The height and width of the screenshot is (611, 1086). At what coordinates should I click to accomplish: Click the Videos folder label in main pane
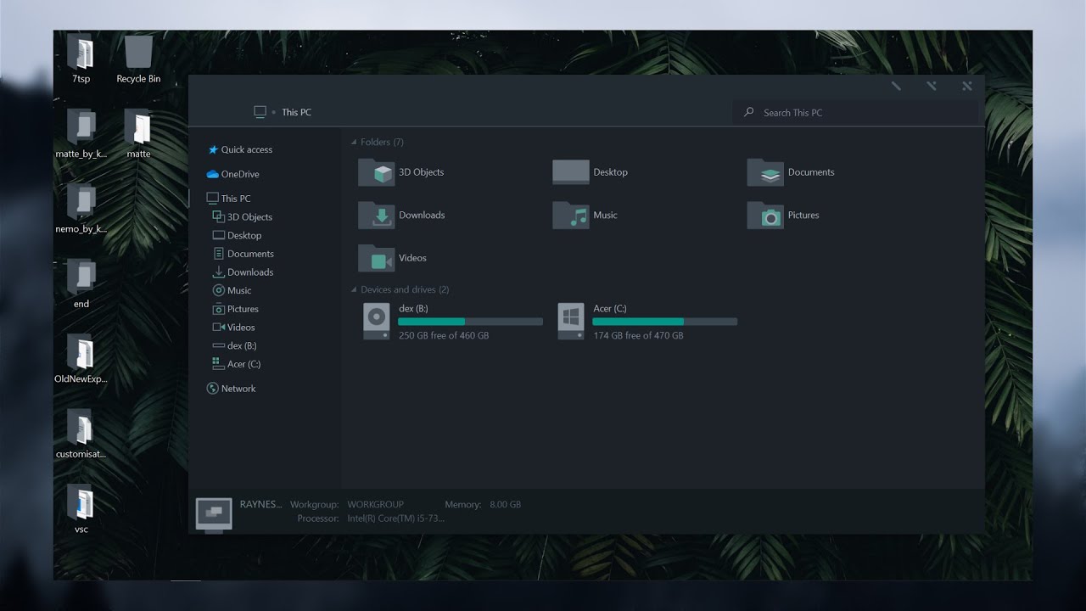(412, 258)
